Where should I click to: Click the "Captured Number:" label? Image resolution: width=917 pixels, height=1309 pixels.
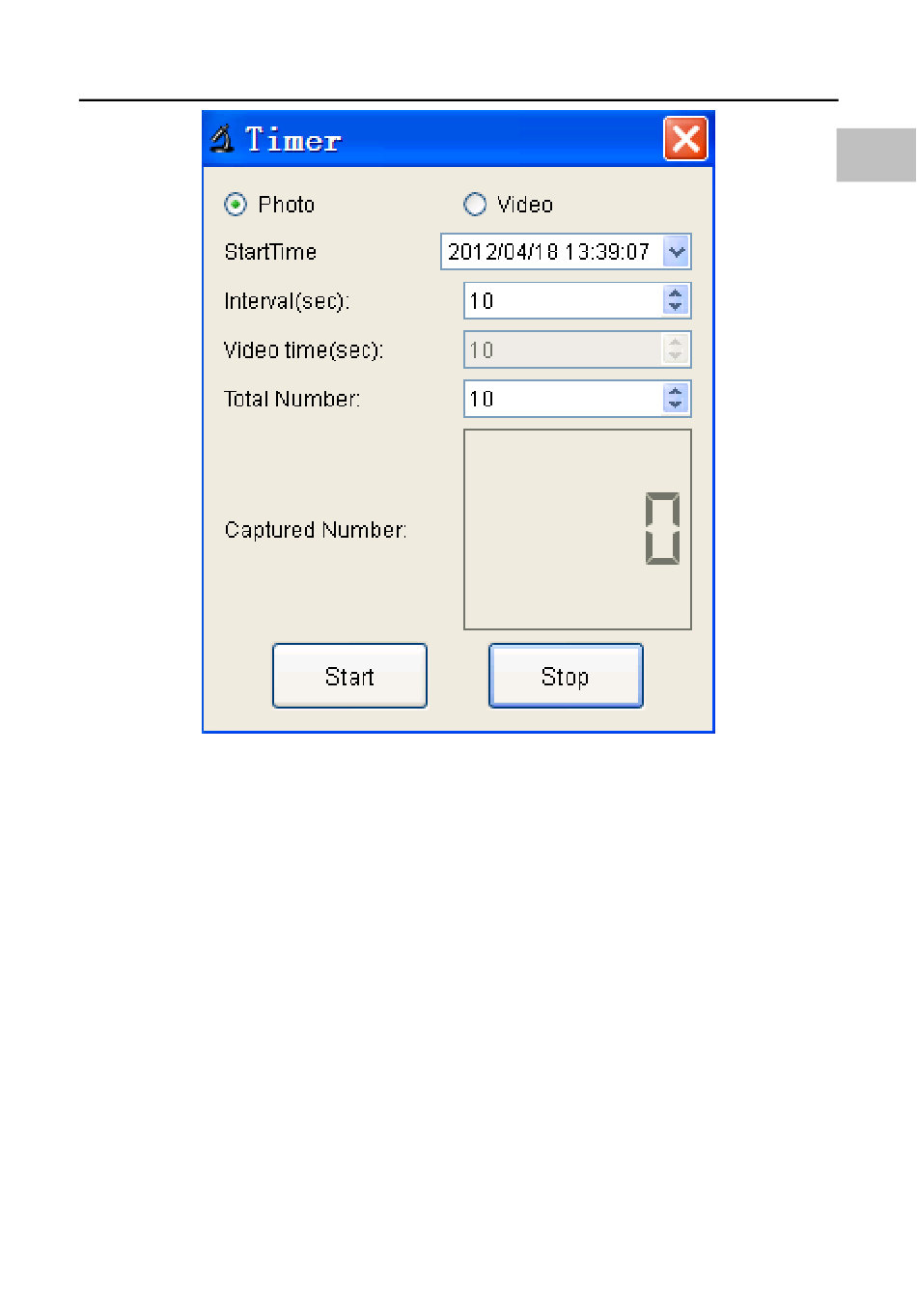[x=316, y=530]
